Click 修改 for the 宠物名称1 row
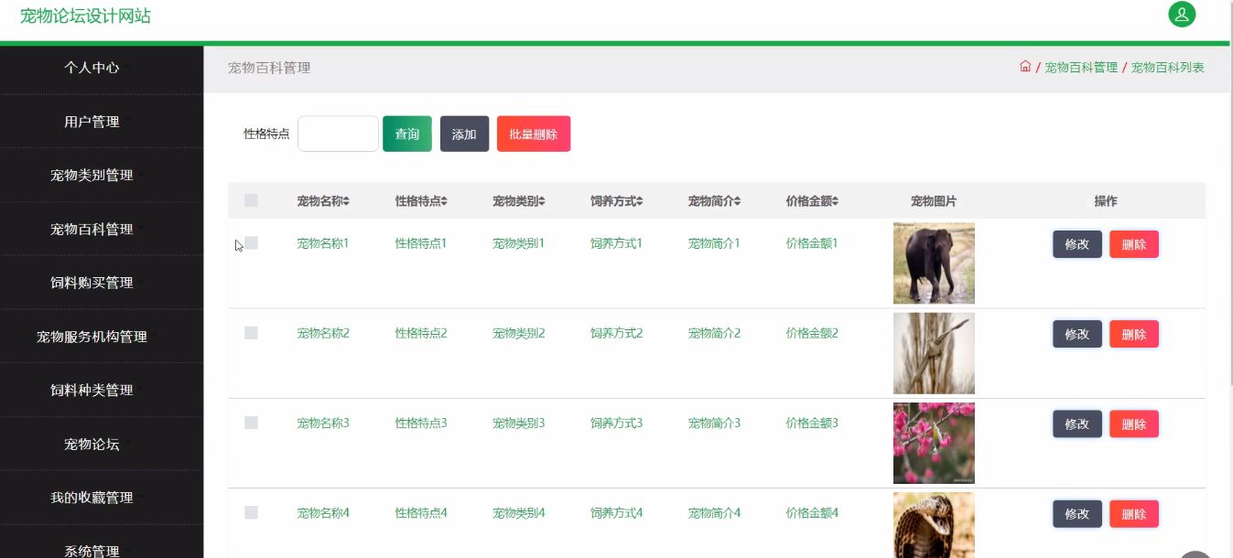This screenshot has width=1233, height=558. click(x=1077, y=244)
